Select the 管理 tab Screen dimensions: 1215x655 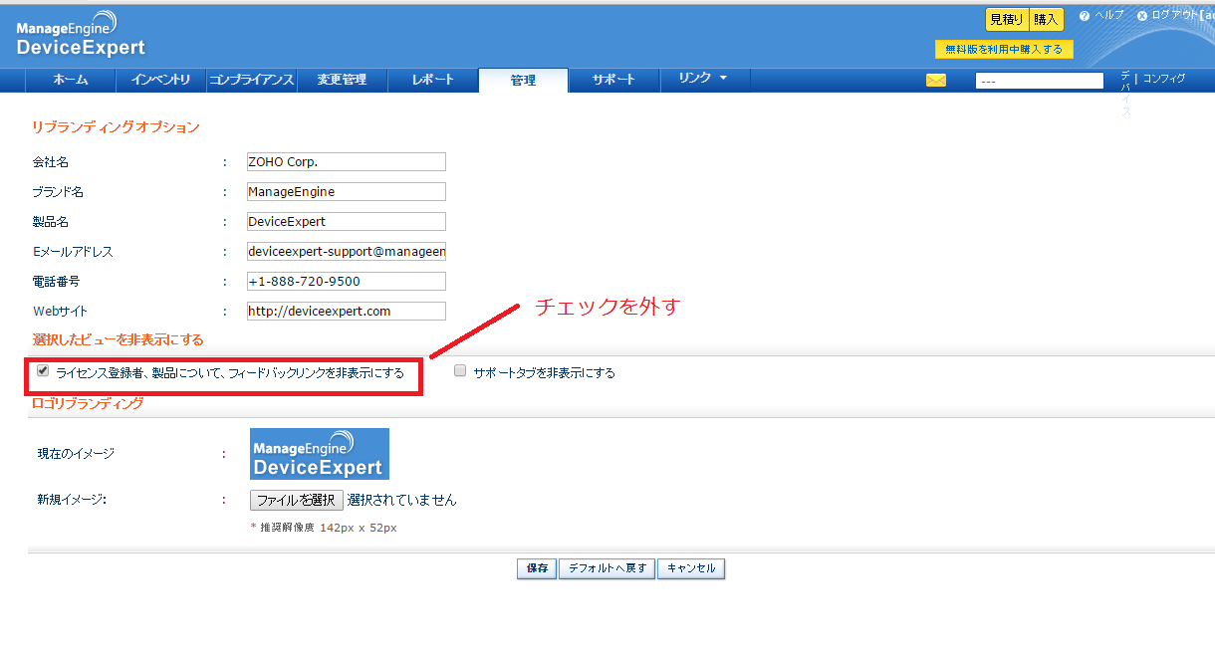[523, 81]
